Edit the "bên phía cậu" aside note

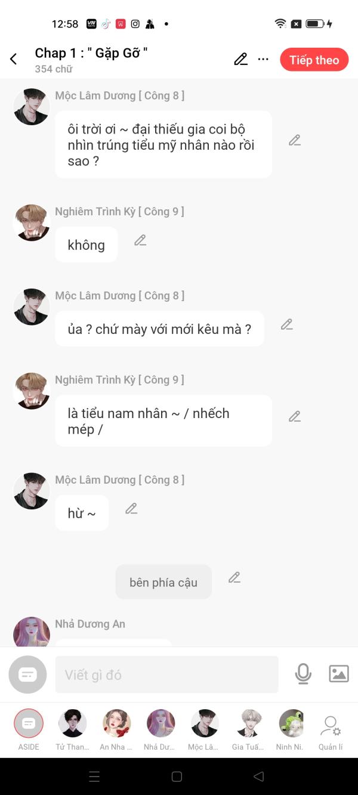(x=234, y=577)
